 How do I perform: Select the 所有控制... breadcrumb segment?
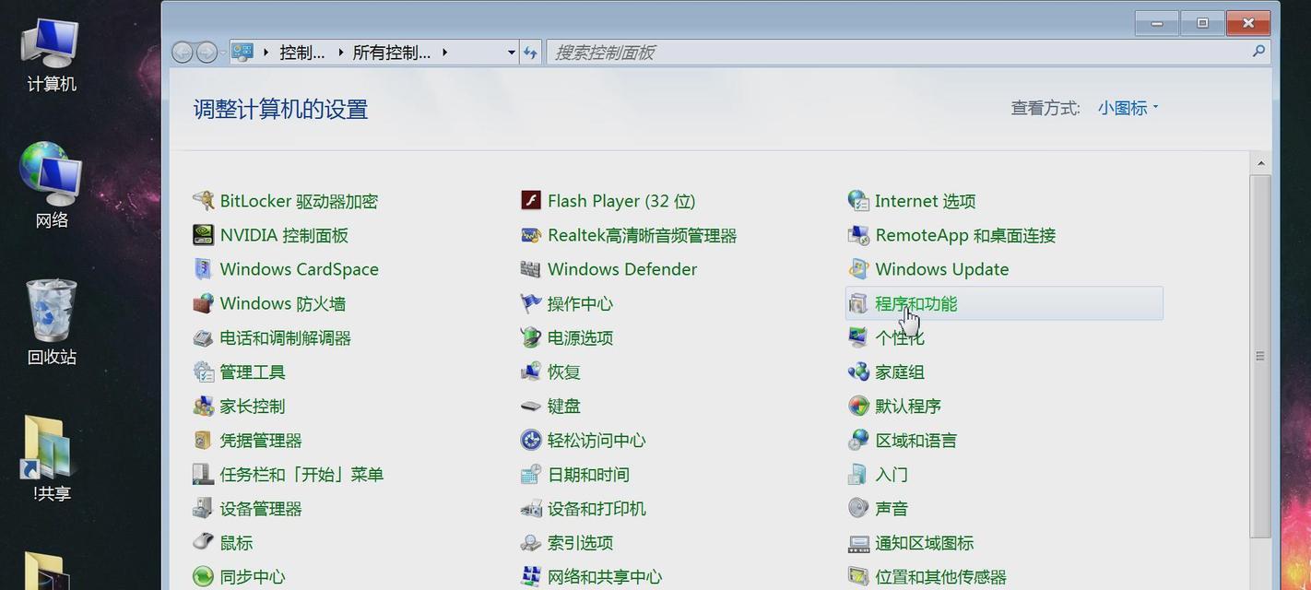[392, 53]
